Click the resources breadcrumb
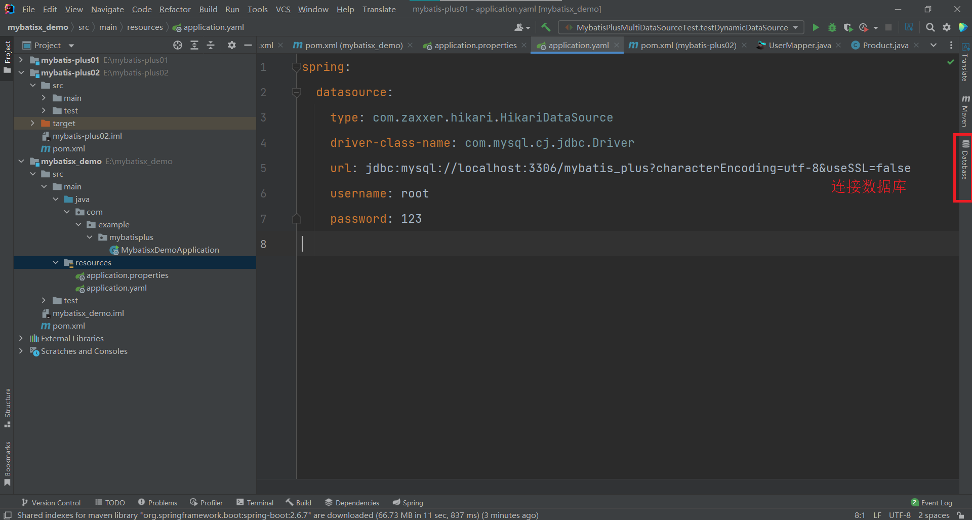 click(145, 27)
